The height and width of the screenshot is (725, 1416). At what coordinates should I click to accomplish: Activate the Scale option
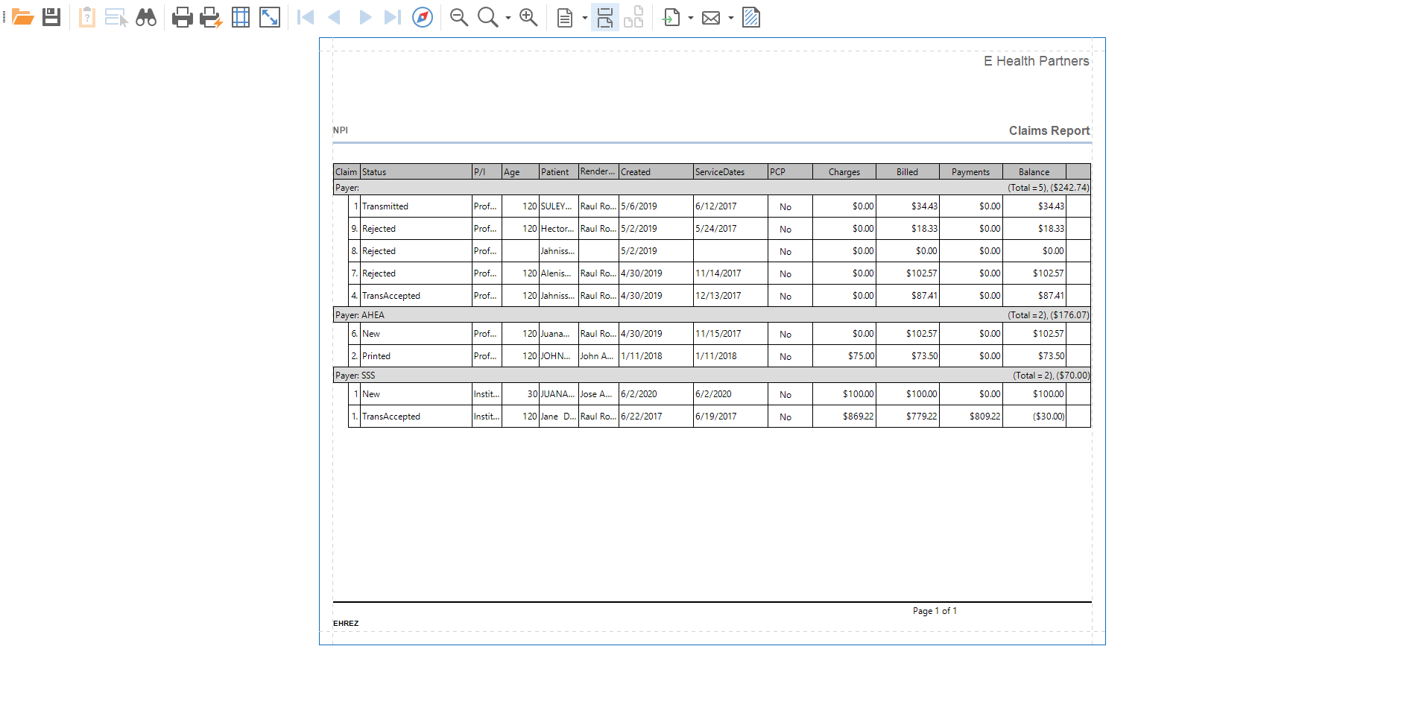tap(269, 17)
